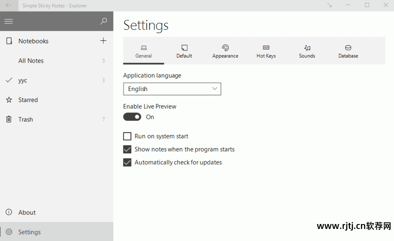
Task: Click the 'Application language' label
Action: click(x=152, y=75)
